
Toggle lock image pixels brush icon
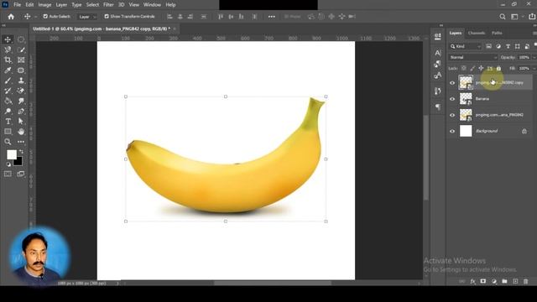point(472,69)
